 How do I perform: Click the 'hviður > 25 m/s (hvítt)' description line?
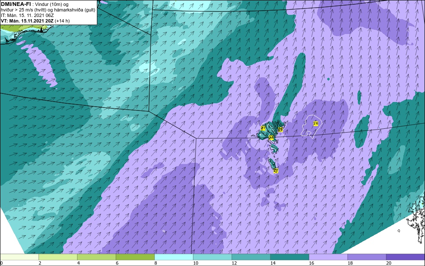coord(23,10)
